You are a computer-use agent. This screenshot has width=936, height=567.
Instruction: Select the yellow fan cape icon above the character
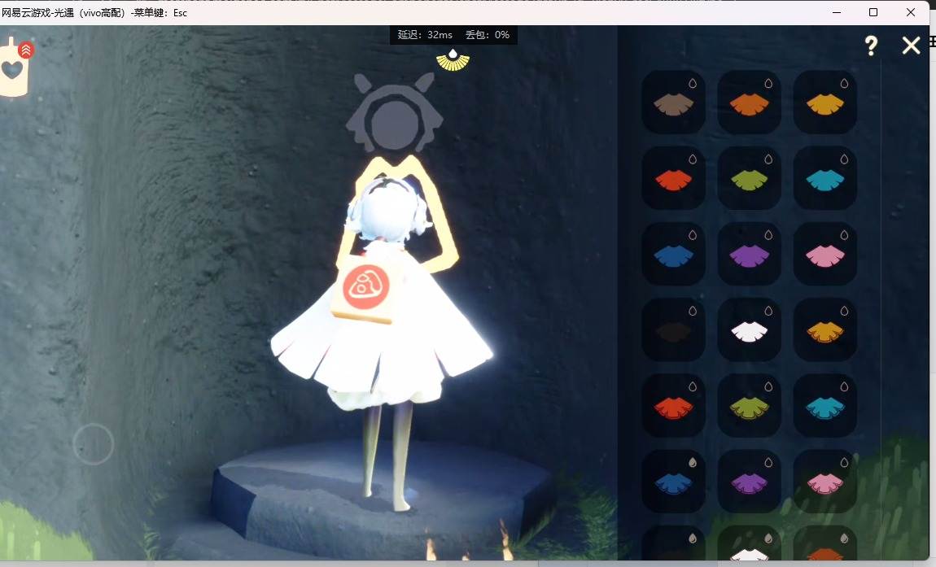click(x=453, y=59)
